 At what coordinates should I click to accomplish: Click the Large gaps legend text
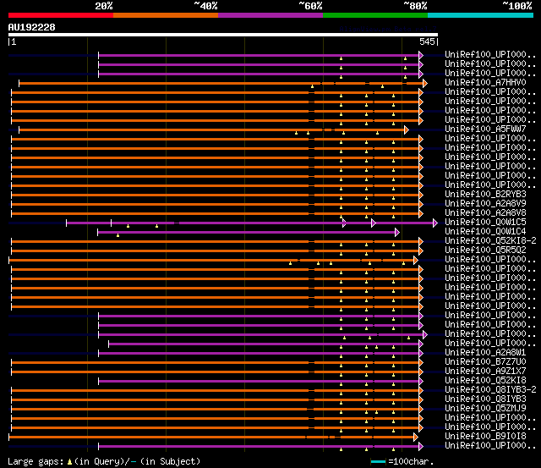pos(36,461)
